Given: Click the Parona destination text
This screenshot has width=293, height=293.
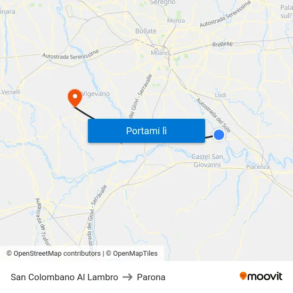Looking at the screenshot, I should pyautogui.click(x=151, y=277).
